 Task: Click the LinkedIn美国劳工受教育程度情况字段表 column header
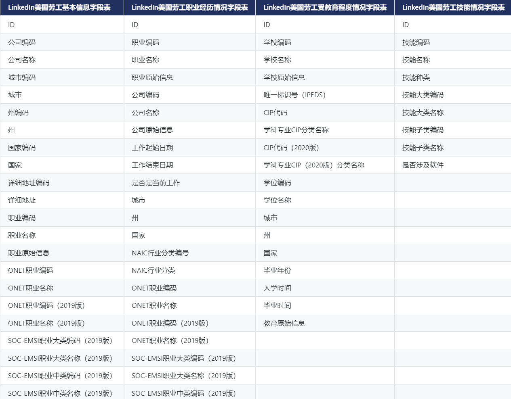[x=325, y=8]
